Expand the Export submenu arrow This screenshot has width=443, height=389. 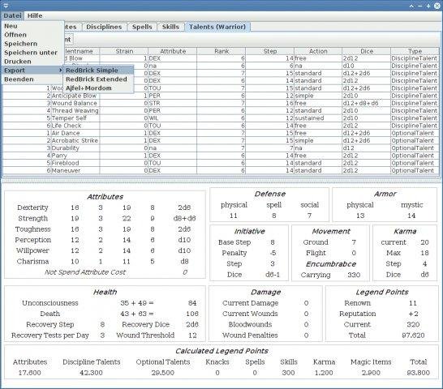[x=61, y=70]
